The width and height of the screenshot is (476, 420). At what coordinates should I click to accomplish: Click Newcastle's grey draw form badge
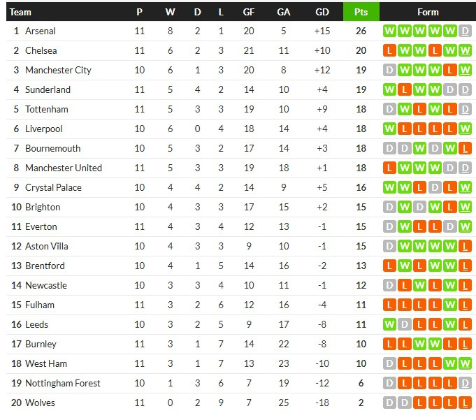click(389, 285)
